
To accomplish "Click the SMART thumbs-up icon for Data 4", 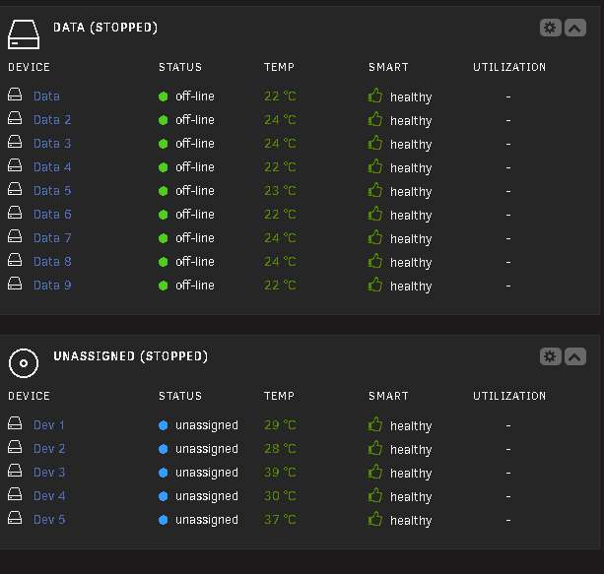I will point(375,166).
